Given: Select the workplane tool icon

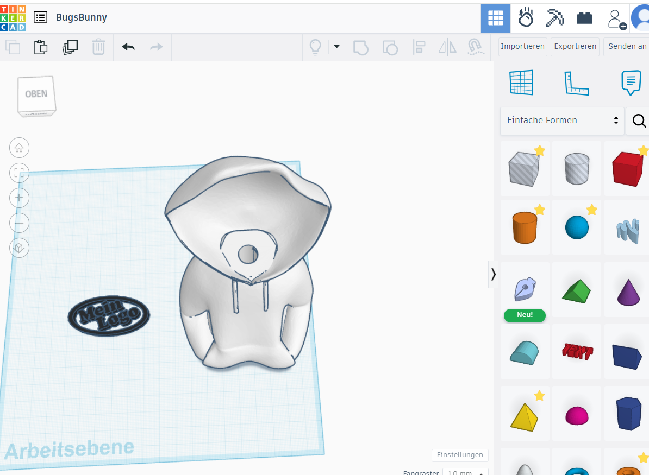Looking at the screenshot, I should click(x=521, y=83).
